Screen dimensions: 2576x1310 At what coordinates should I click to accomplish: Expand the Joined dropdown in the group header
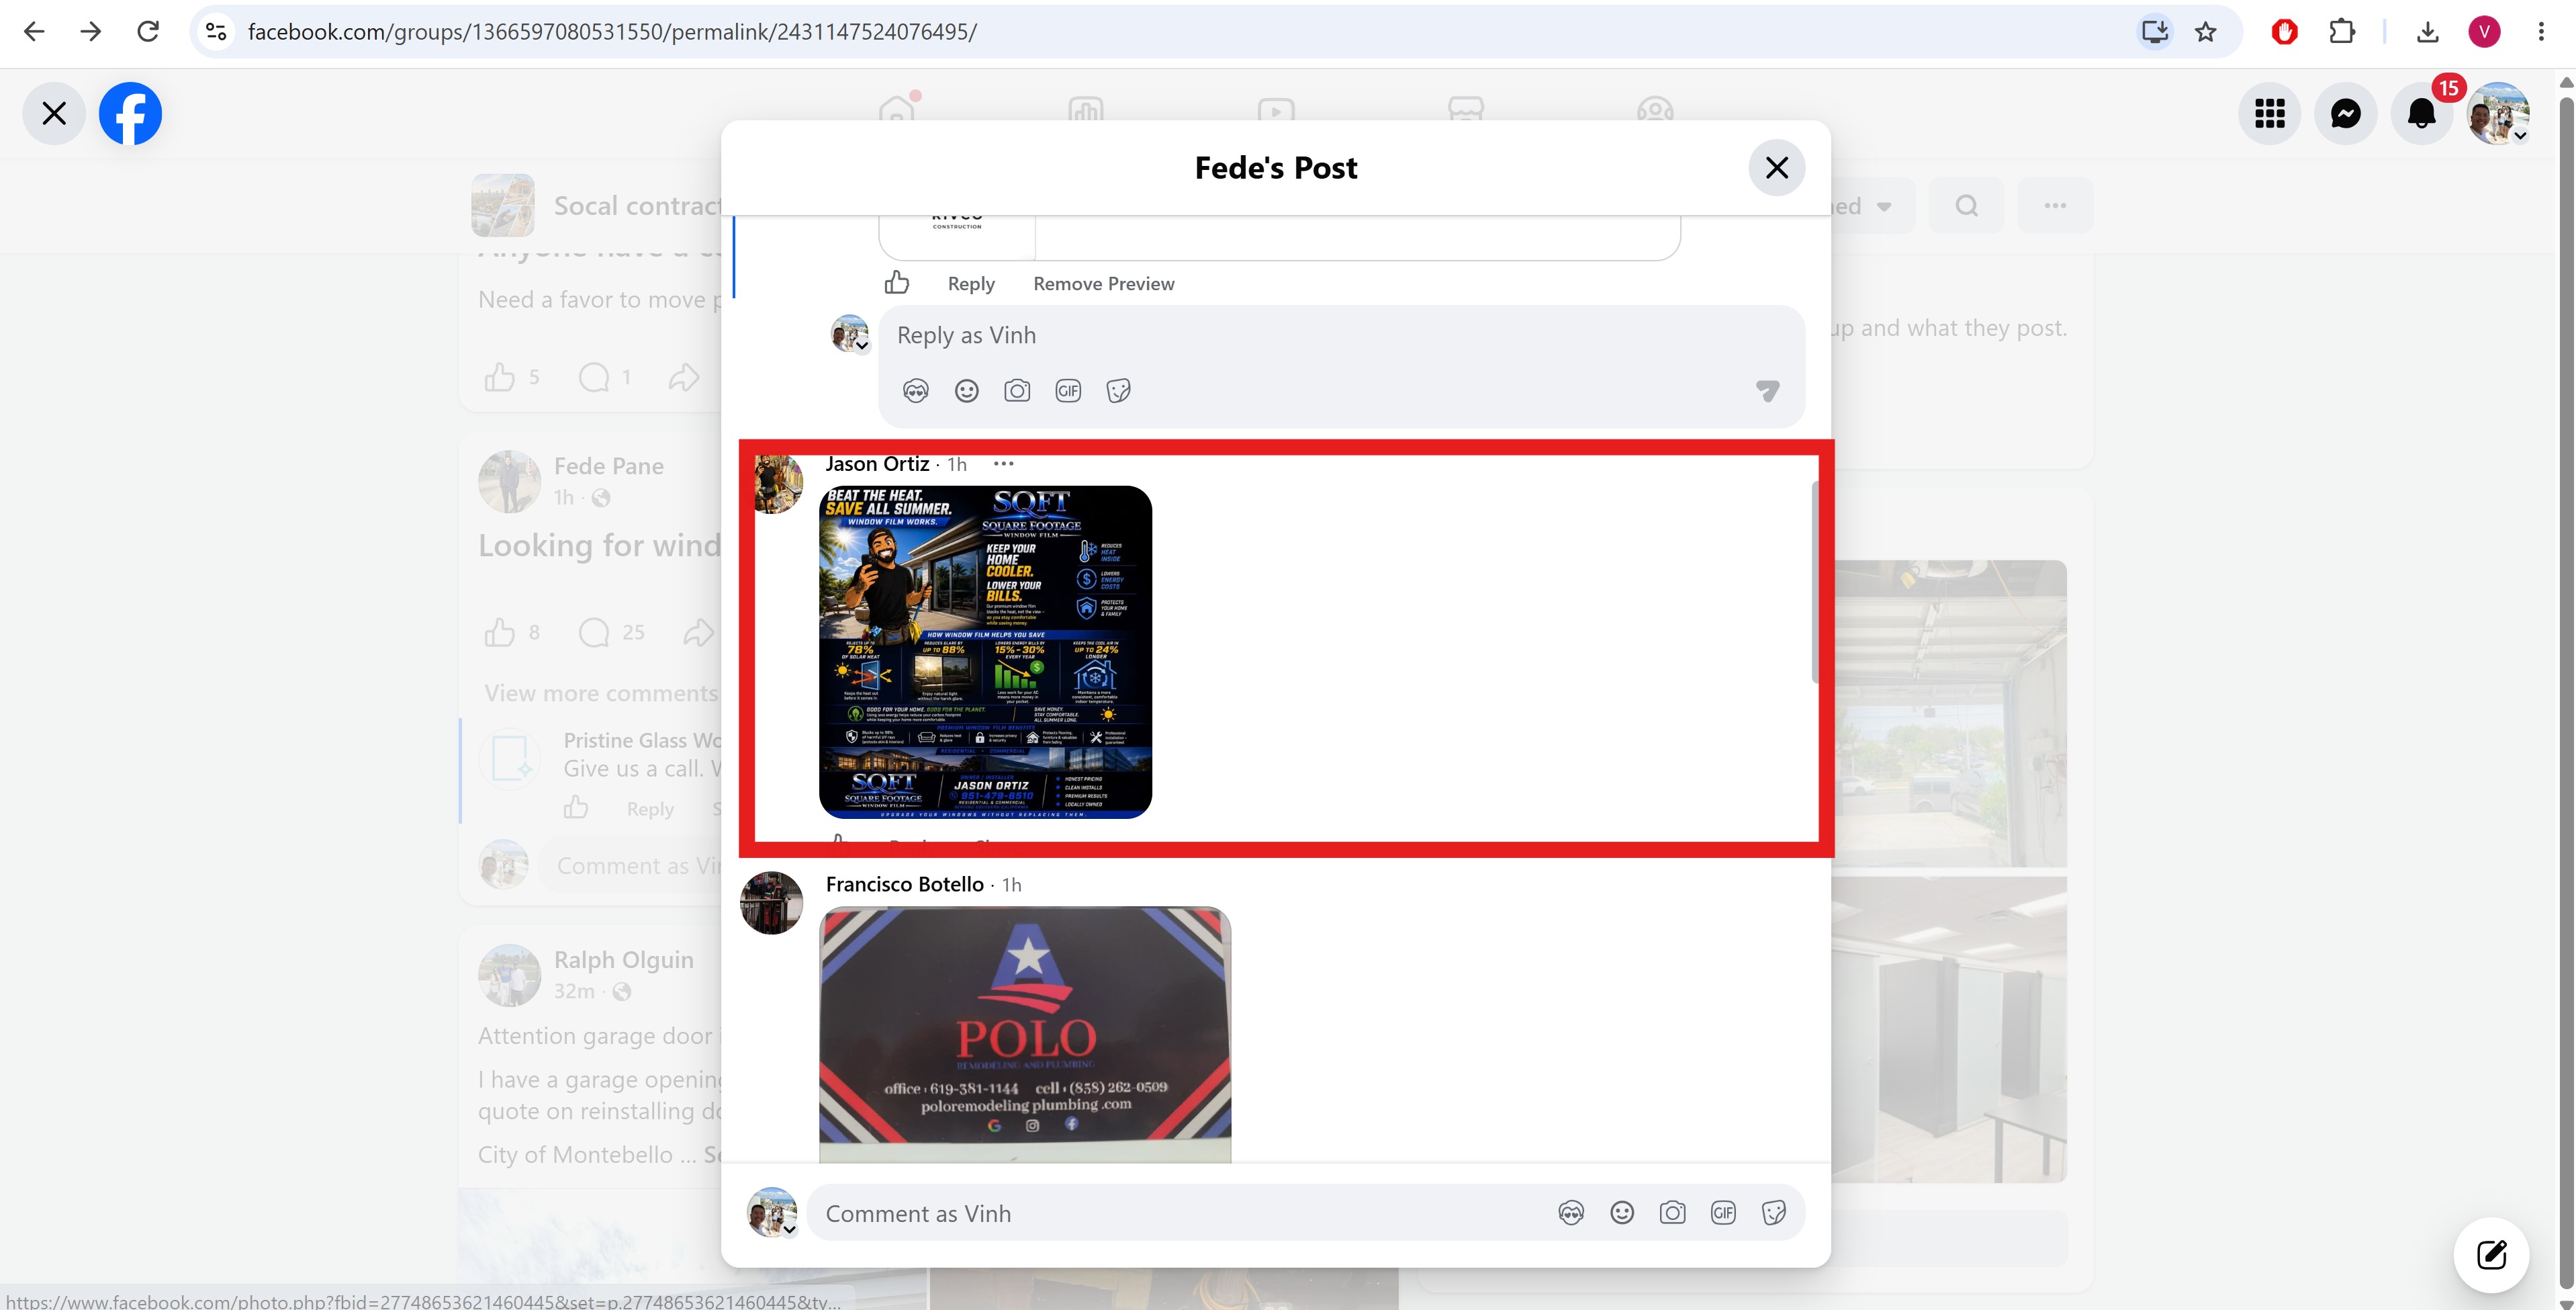pyautogui.click(x=1873, y=205)
